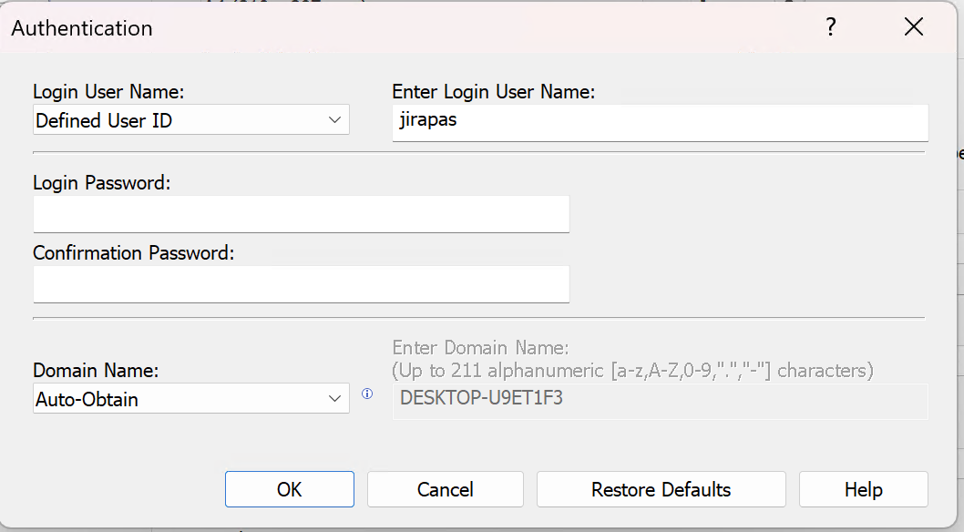Click the contextual help question mark icon
964x532 pixels.
tap(830, 27)
